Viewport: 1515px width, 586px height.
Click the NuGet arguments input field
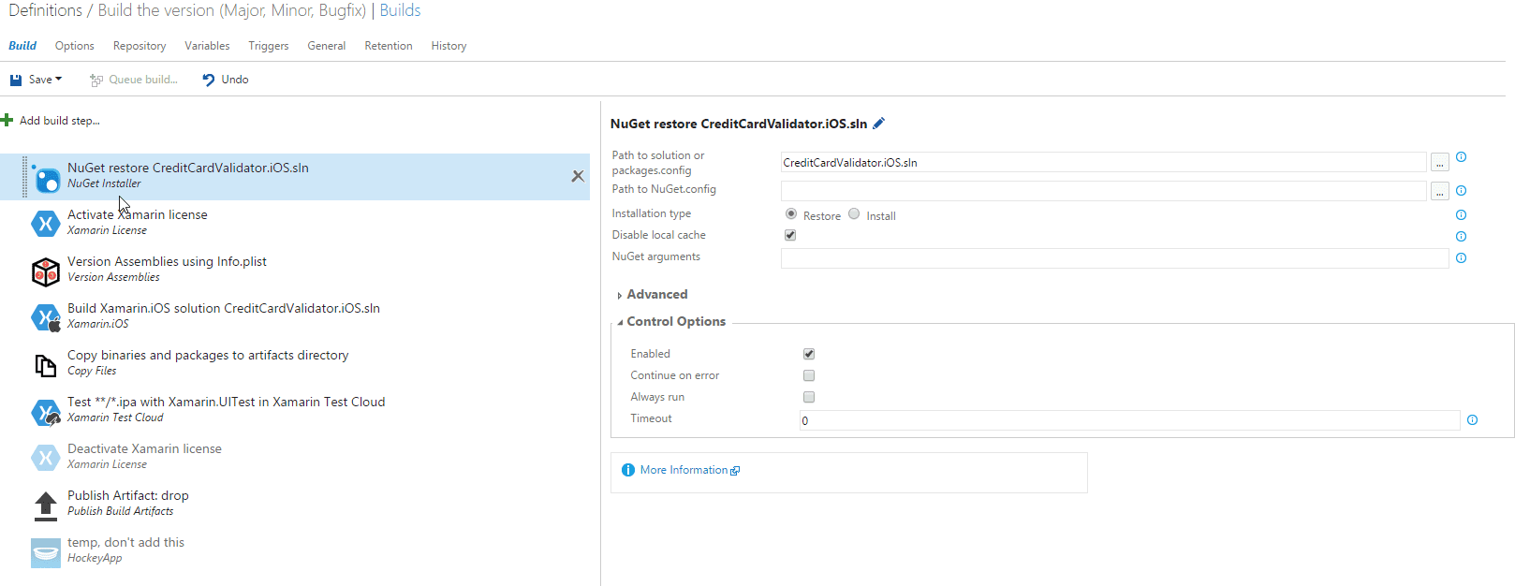1114,258
